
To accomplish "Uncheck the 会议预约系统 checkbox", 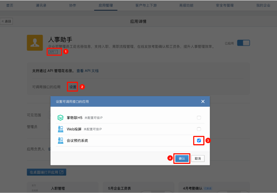I will [x=199, y=140].
